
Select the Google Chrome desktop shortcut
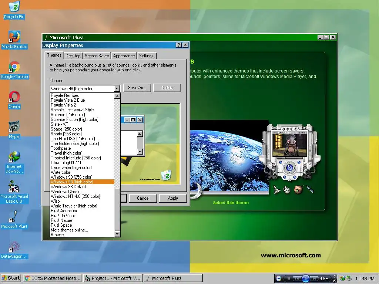pos(14,70)
